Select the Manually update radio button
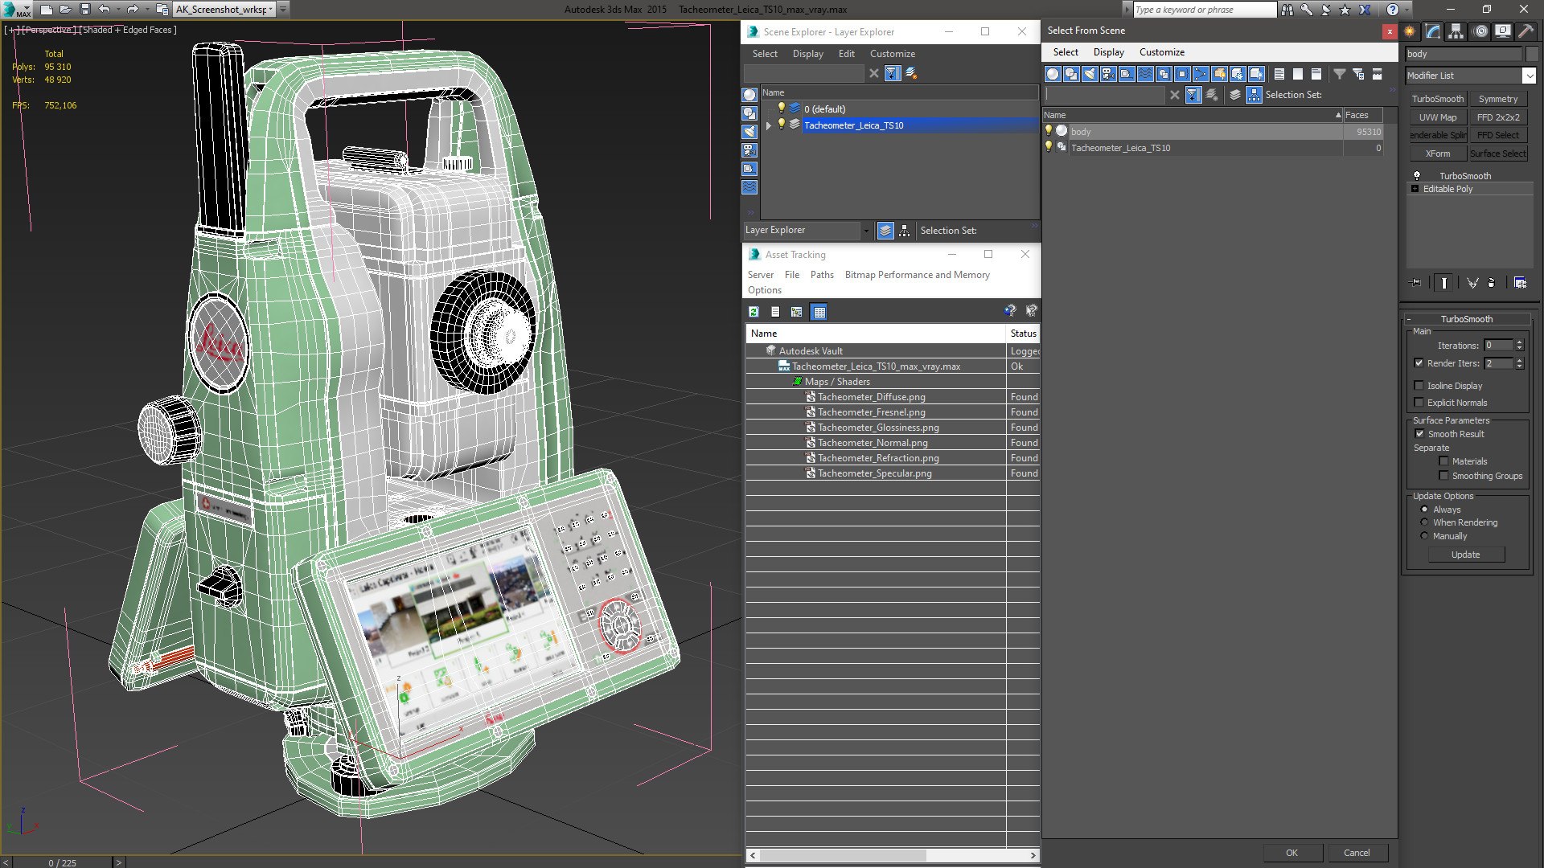 (x=1424, y=536)
